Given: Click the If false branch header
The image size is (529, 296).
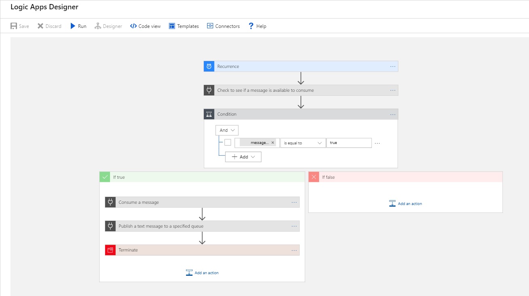Looking at the screenshot, I should tap(406, 177).
